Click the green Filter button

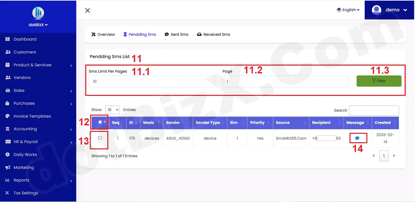point(379,81)
